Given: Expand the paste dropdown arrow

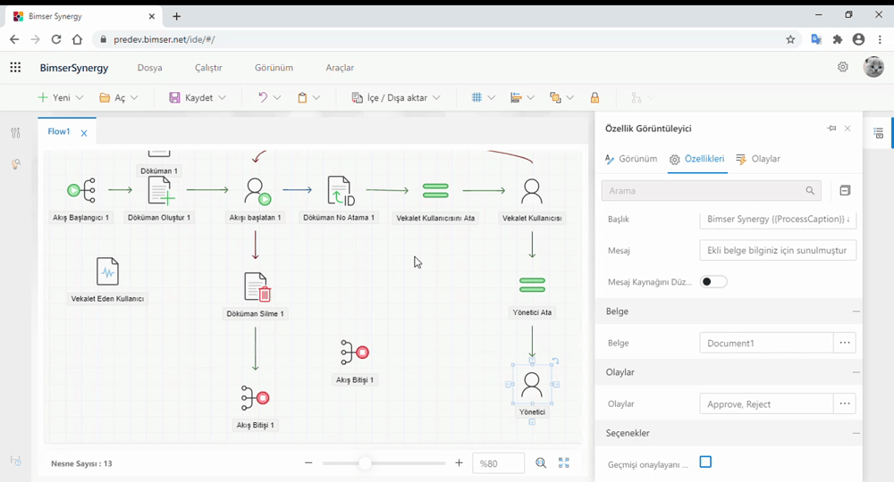Looking at the screenshot, I should [x=316, y=98].
